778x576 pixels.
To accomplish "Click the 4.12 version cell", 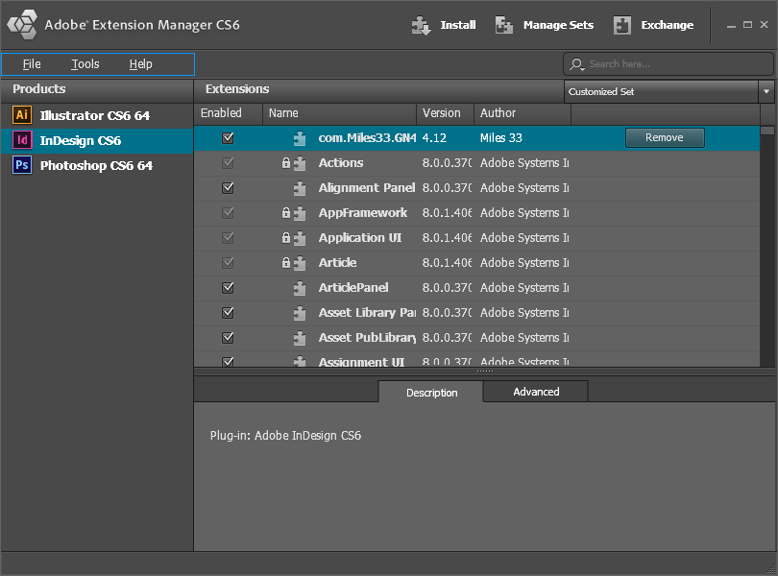I will tap(434, 138).
